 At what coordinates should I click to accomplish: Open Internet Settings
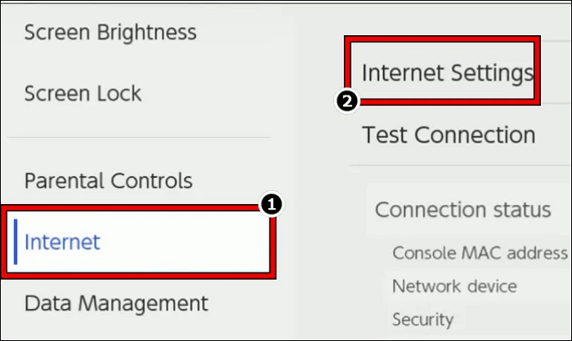(x=446, y=73)
